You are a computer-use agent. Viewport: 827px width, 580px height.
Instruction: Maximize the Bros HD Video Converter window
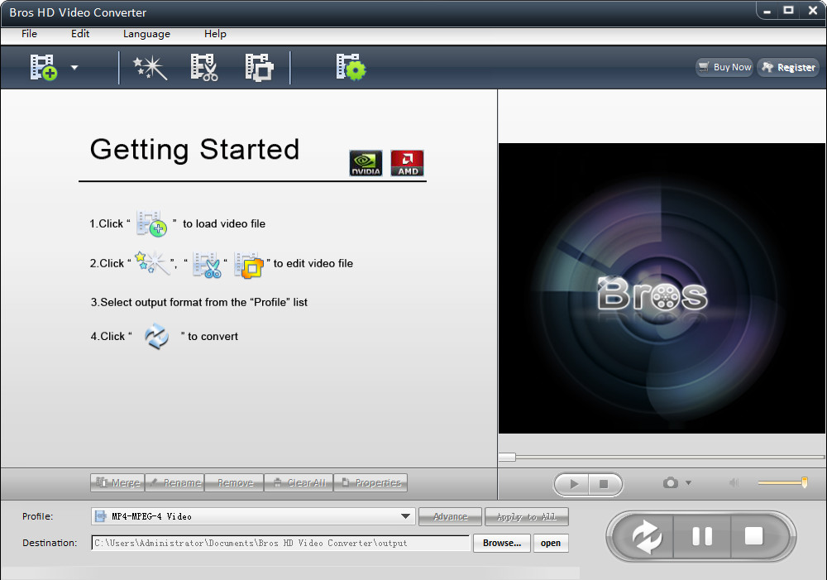point(788,11)
